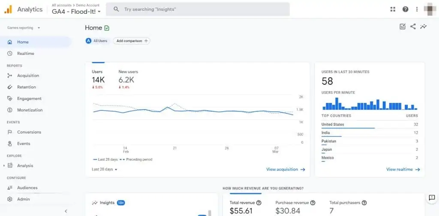
Task: Open the GA4 - Flood-It! property dropdown
Action: (x=76, y=12)
